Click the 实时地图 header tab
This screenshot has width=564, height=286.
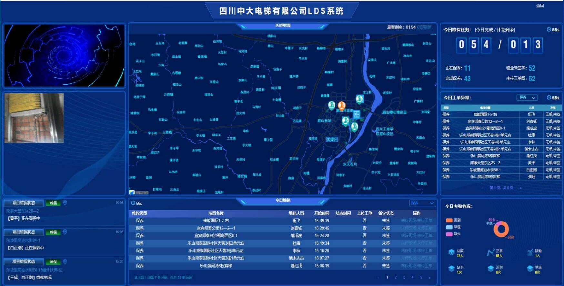click(283, 26)
